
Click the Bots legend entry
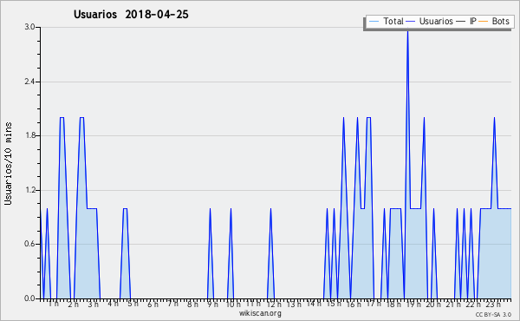494,21
